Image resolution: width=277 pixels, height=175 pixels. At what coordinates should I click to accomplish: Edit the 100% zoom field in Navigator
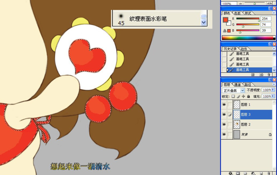[229, 3]
